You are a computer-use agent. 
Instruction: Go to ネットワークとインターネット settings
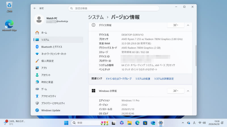coord(58,54)
